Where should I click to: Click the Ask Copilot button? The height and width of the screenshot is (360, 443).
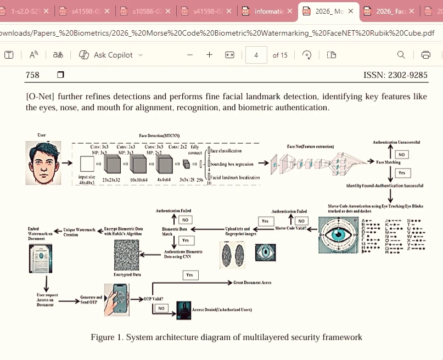coord(106,55)
